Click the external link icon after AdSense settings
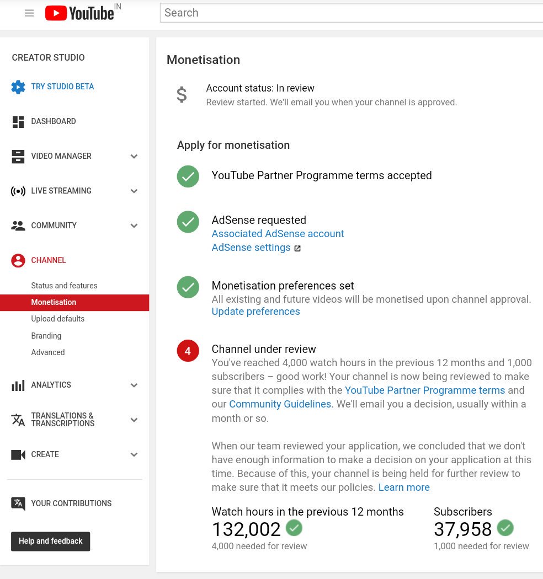 (x=297, y=248)
